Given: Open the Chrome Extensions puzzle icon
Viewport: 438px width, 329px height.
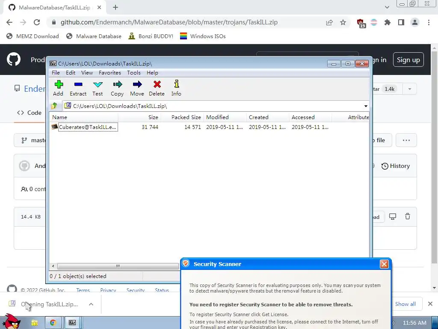Looking at the screenshot, I should [388, 22].
